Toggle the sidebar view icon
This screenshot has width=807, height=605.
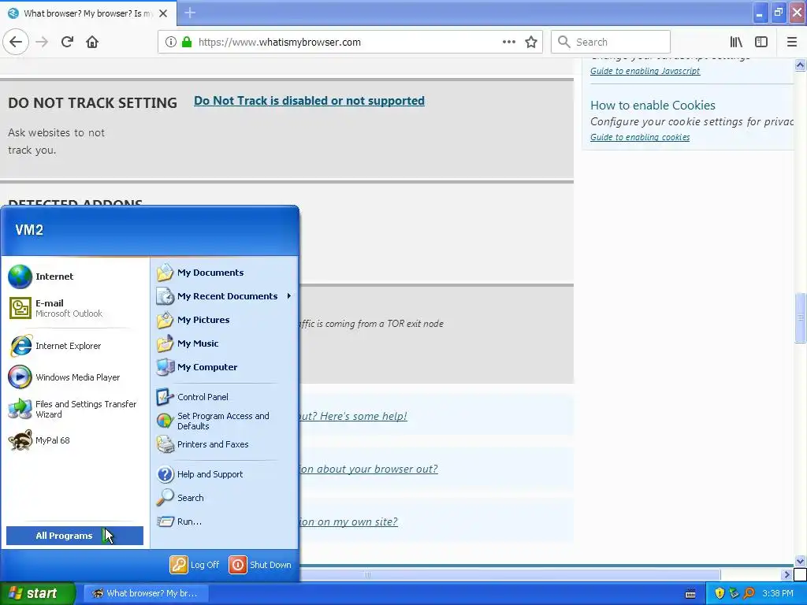click(x=761, y=42)
